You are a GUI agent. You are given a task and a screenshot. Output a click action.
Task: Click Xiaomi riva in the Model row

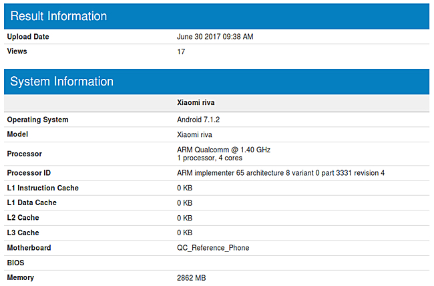pyautogui.click(x=194, y=134)
